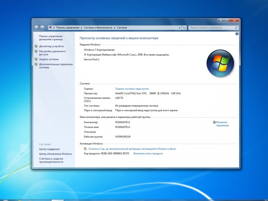This screenshot has width=268, height=201.
Task: Click the search magnifier icon
Action: pyautogui.click(x=236, y=27)
